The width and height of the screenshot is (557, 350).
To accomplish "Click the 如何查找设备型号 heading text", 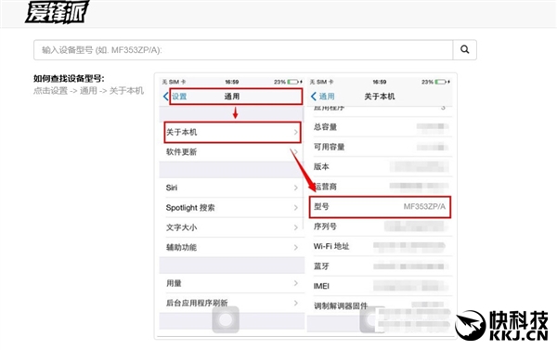I will [69, 79].
